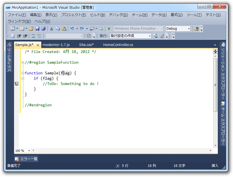The image size is (233, 177).
Task: Click the Redo icon on the toolbar
Action: (x=82, y=28)
